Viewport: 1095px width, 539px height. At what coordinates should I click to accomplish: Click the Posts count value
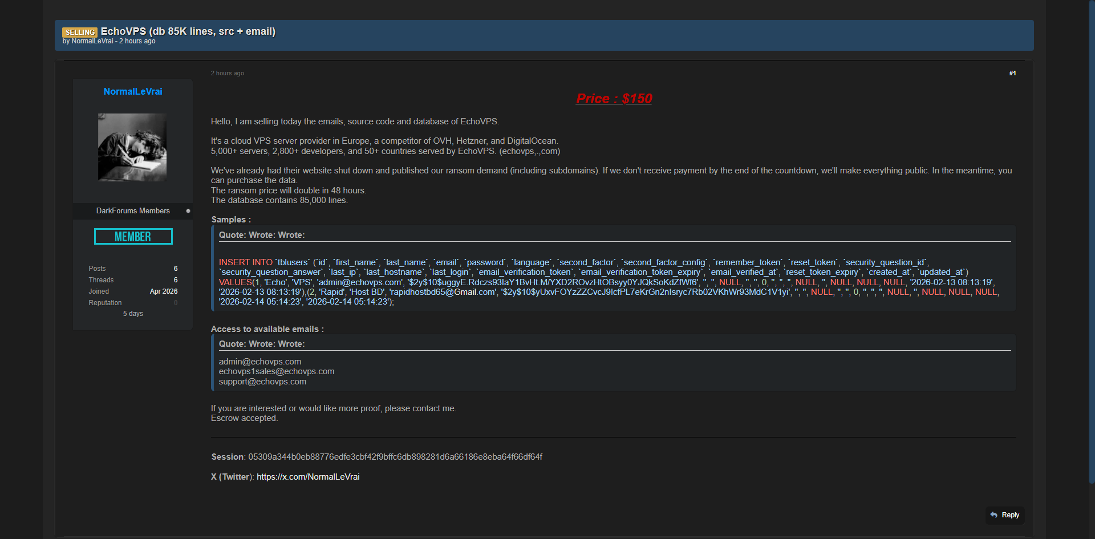coord(176,269)
